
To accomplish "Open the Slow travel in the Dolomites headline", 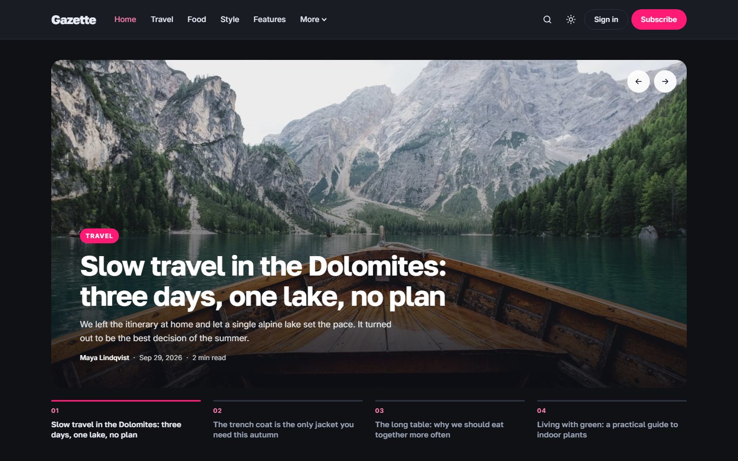I will [263, 281].
